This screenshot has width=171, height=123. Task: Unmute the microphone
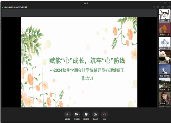(x=67, y=114)
